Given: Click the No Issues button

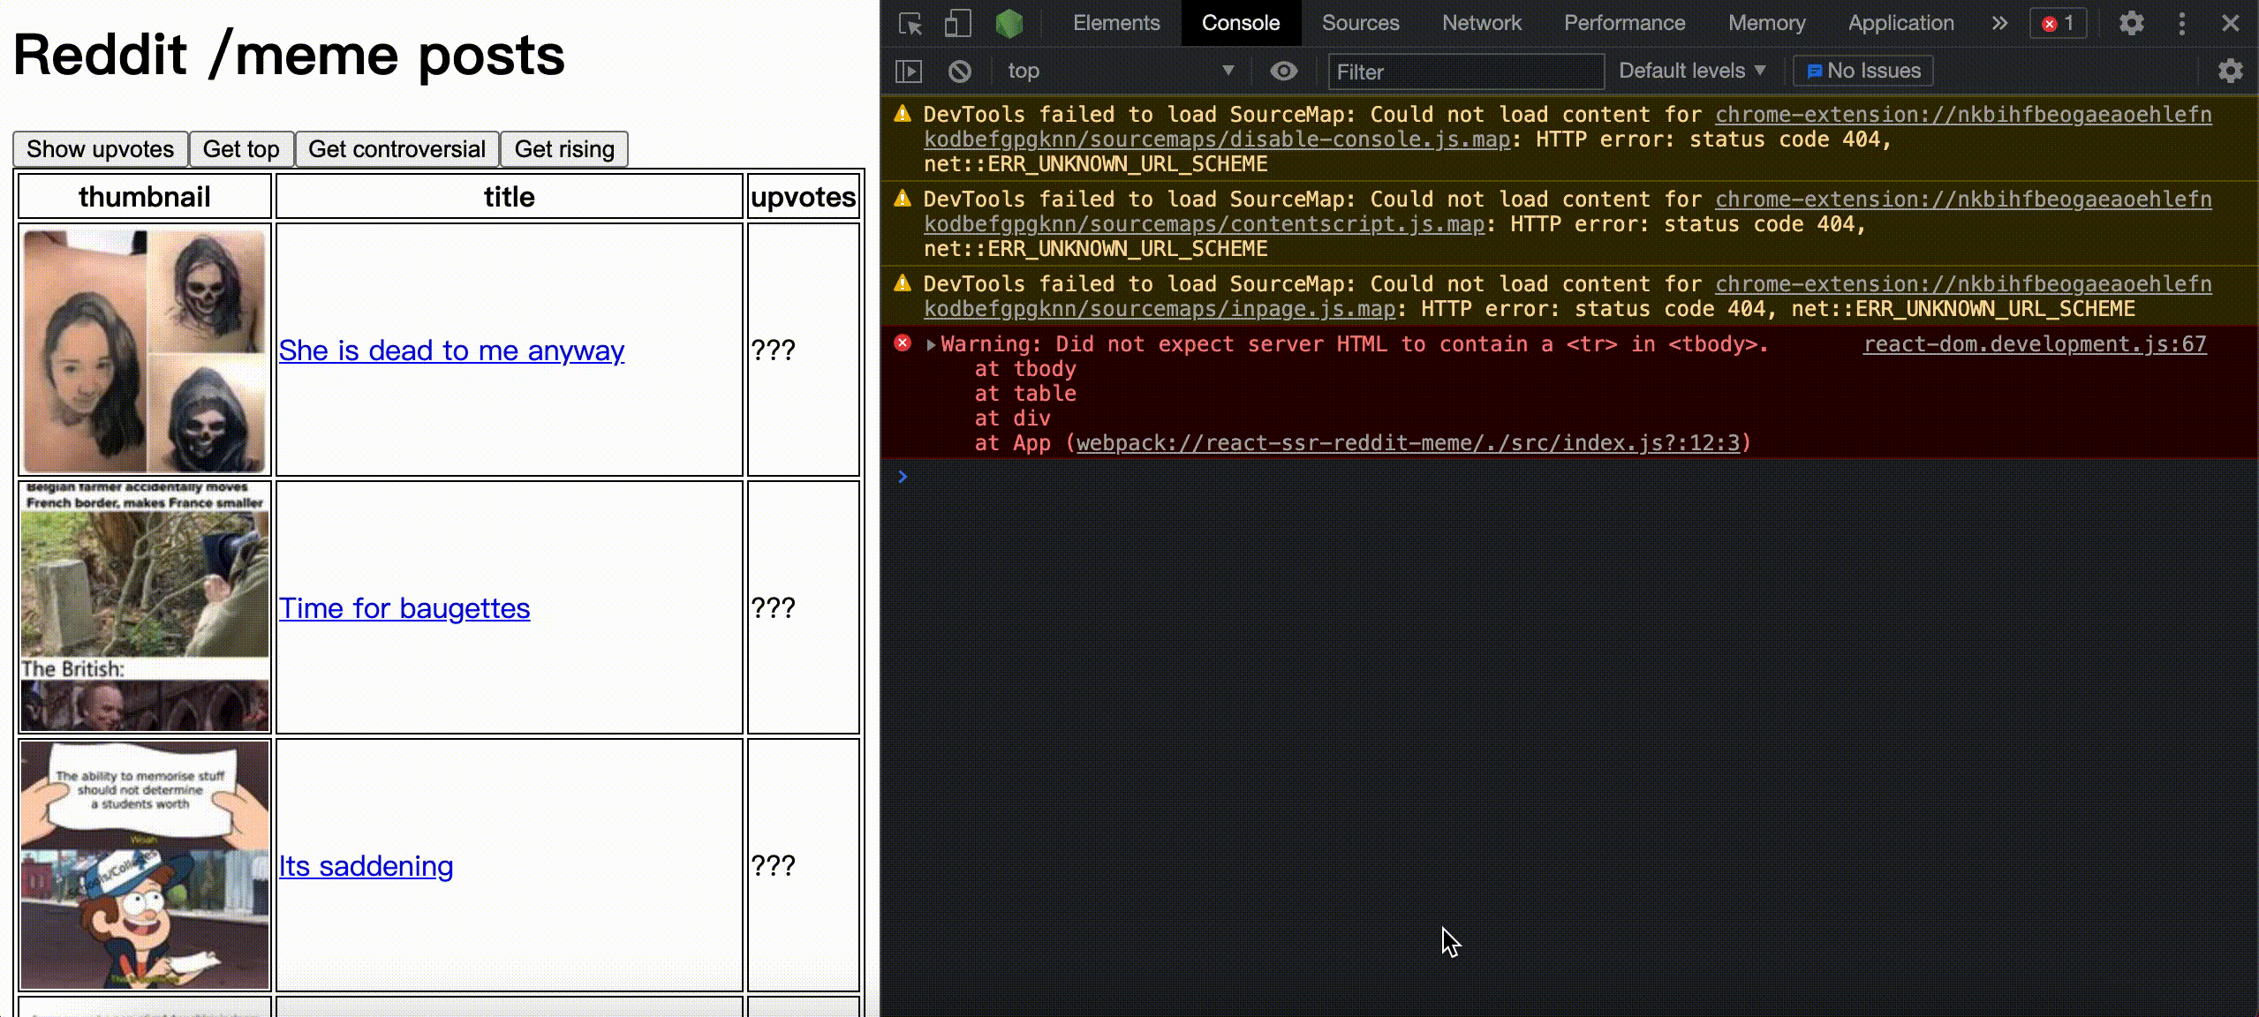Looking at the screenshot, I should [x=1863, y=71].
